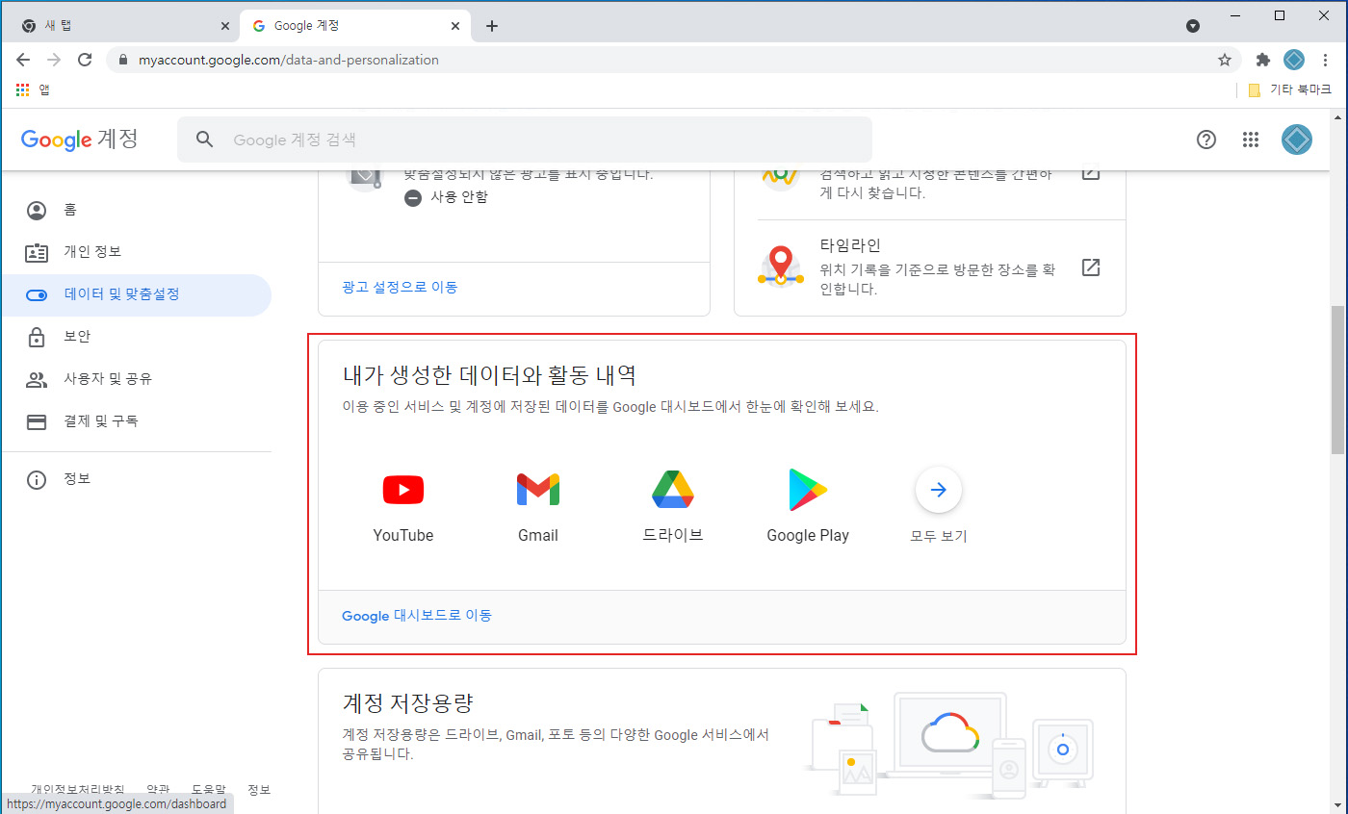1348x814 pixels.
Task: Open the Google apps grid icon
Action: point(1251,140)
